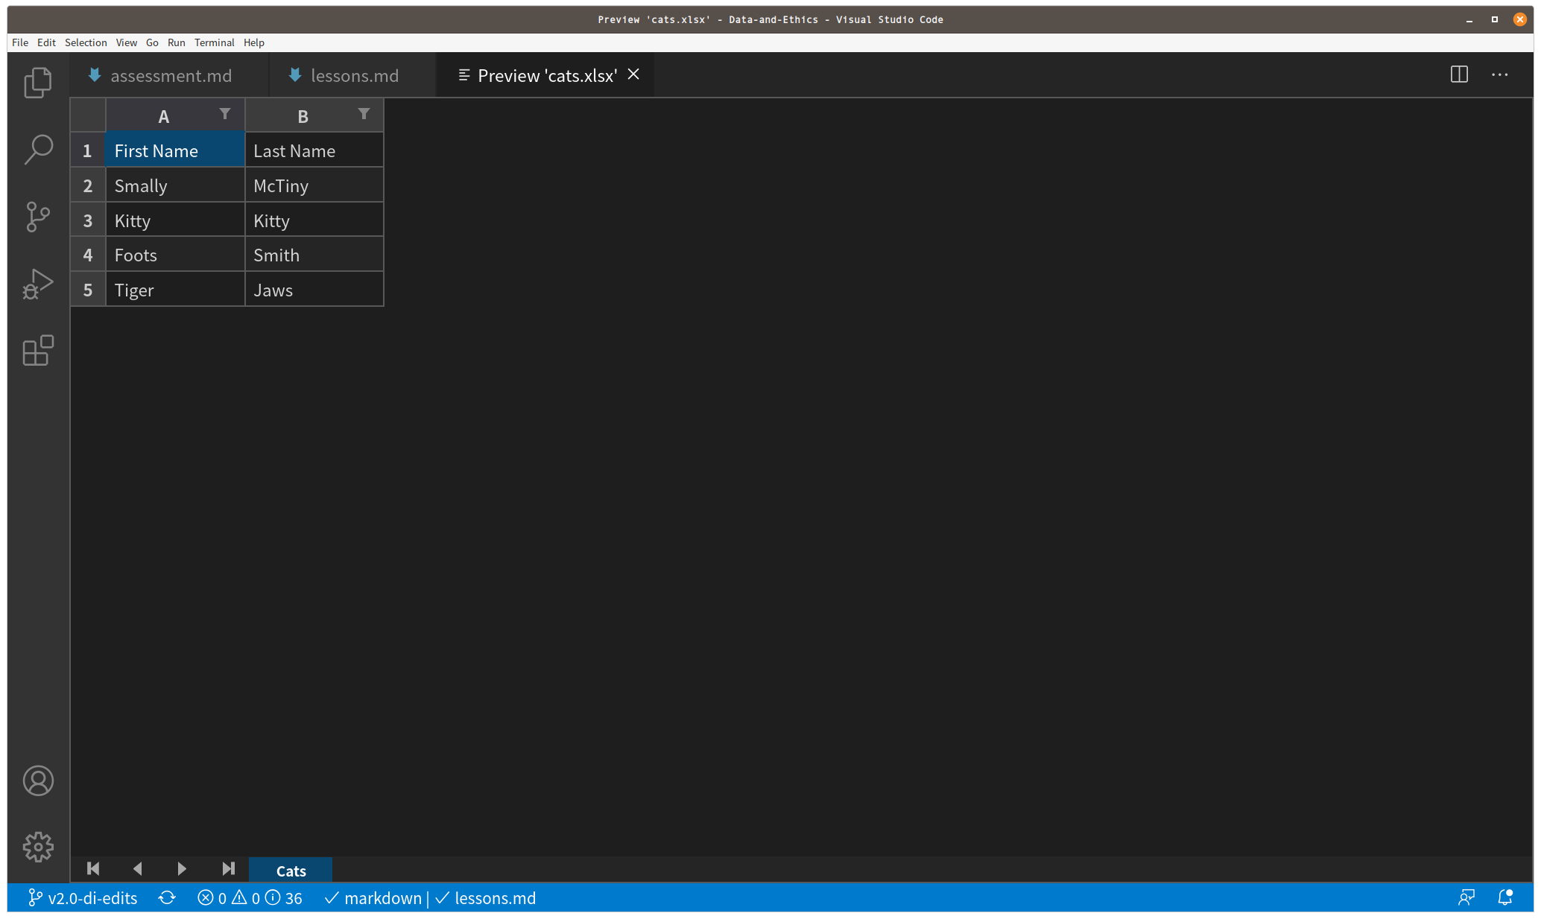Switch to lessons.md tab
Viewport: 1541px width, 919px height.
tap(354, 75)
